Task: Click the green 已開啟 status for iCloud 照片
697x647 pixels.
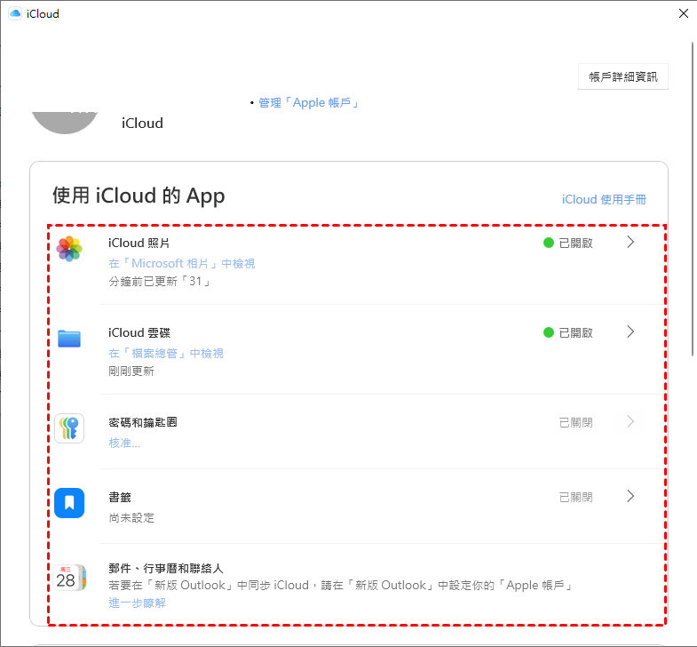Action: coord(568,243)
